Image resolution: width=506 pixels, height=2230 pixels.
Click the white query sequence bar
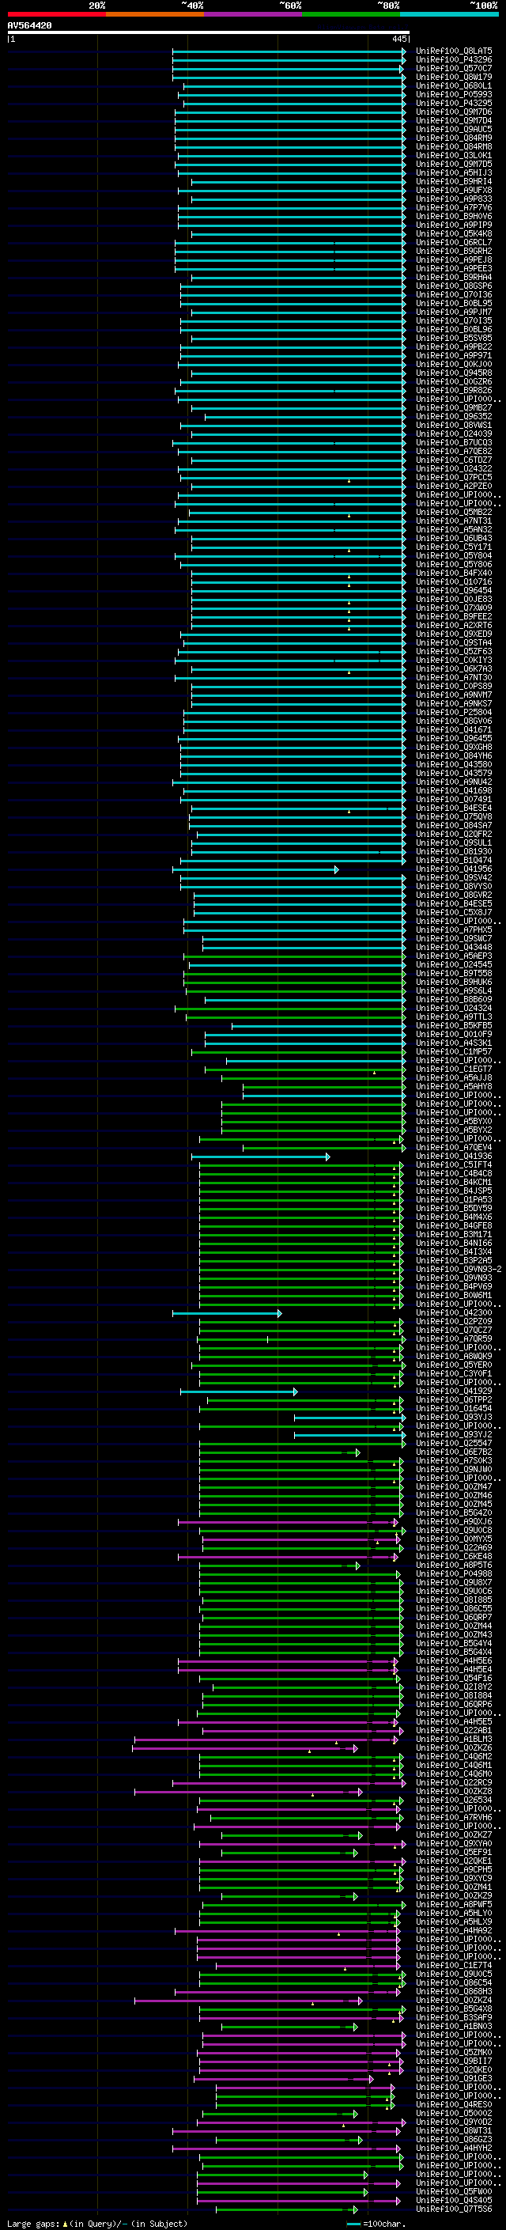coord(209,33)
